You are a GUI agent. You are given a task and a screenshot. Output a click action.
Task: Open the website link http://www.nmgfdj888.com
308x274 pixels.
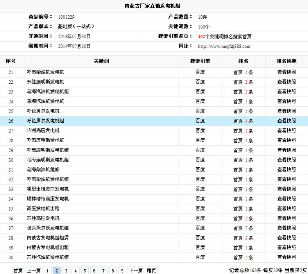pyautogui.click(x=224, y=47)
